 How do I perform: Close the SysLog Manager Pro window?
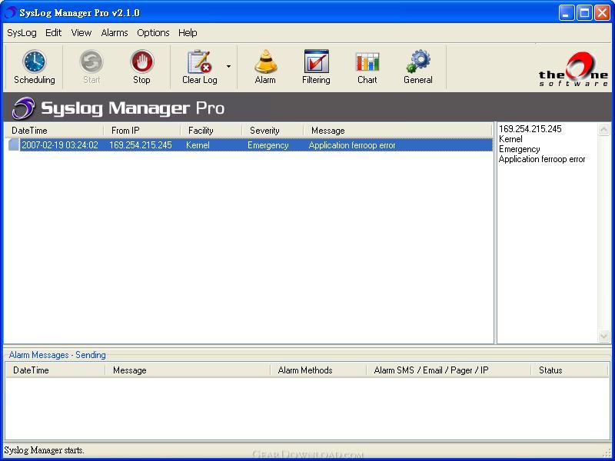coord(602,13)
